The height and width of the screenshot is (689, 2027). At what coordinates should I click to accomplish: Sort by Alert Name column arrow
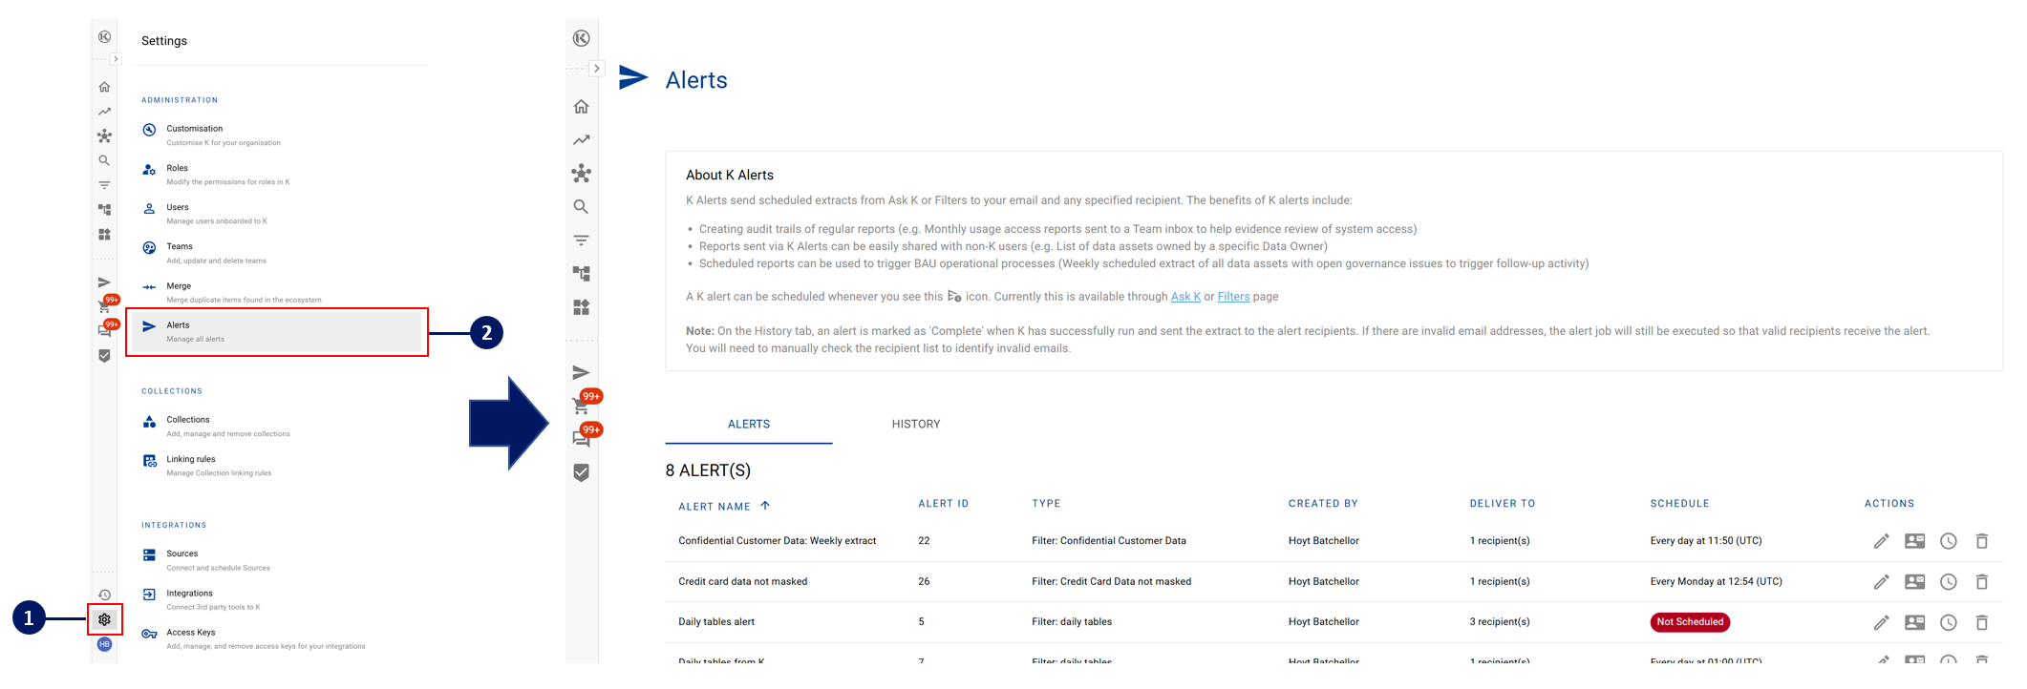pos(765,506)
